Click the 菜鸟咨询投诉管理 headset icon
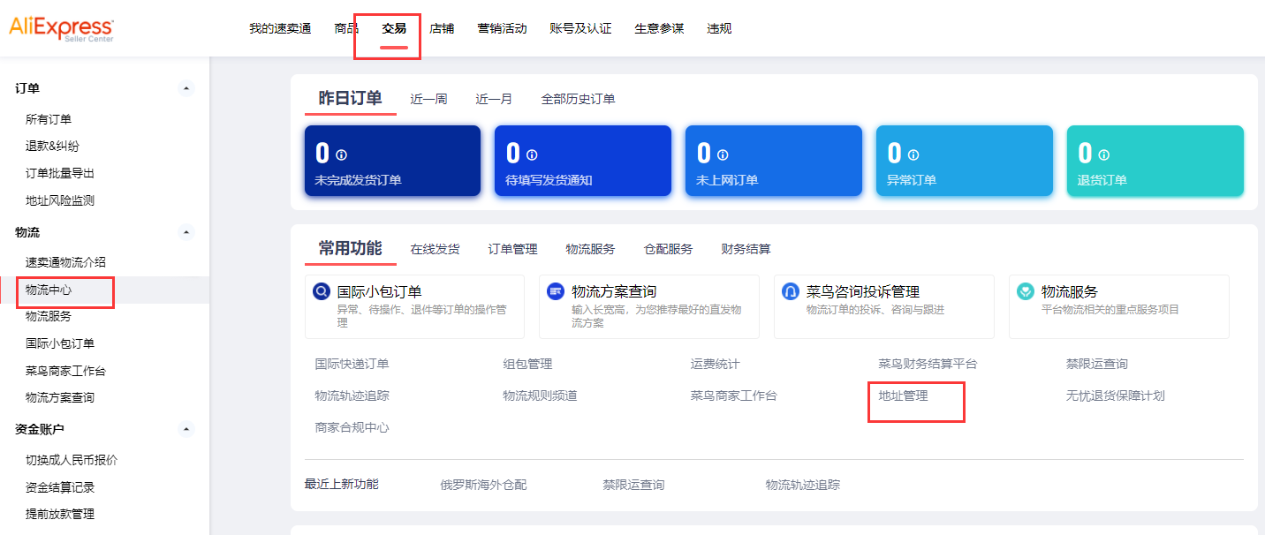 791,291
